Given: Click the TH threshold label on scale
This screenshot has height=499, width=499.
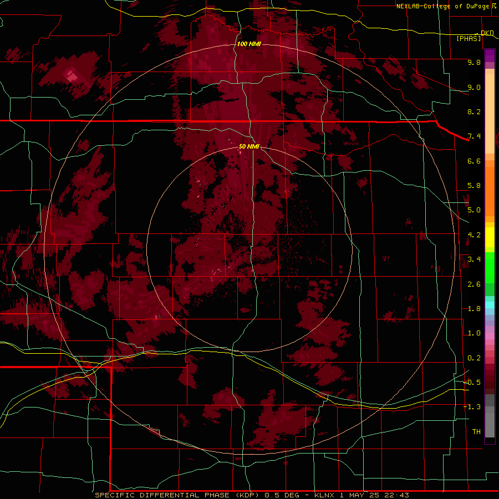Looking at the screenshot, I should coord(476,432).
